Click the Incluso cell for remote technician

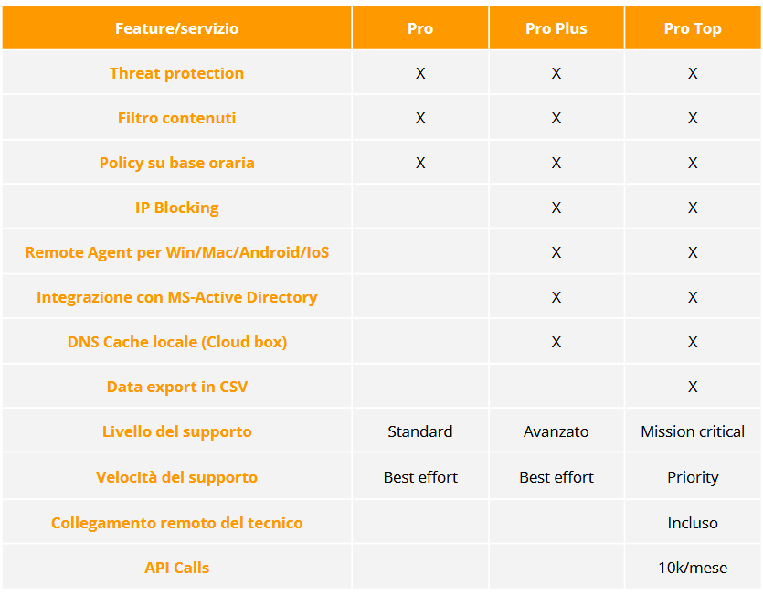pos(693,523)
